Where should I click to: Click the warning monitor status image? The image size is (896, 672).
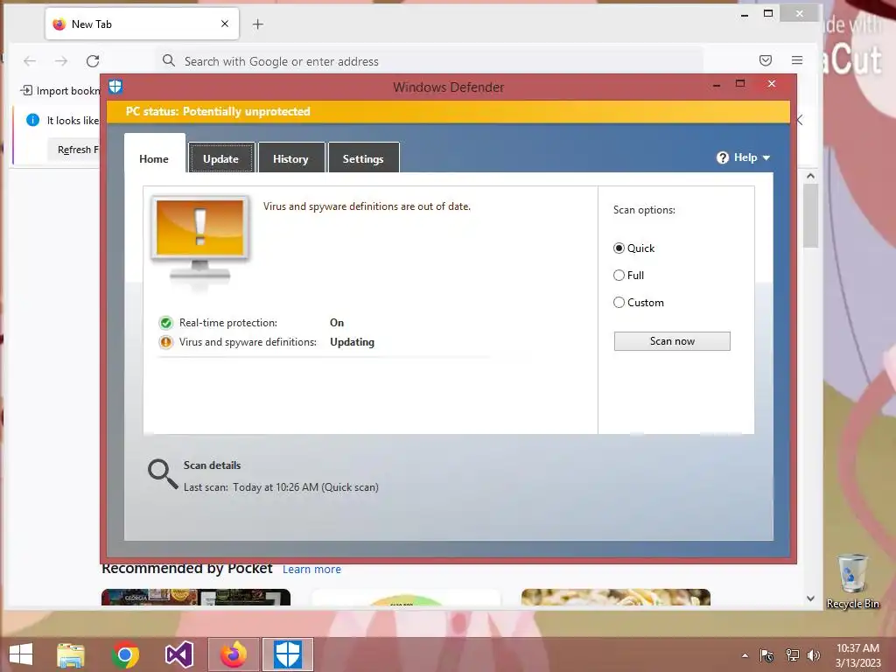coord(200,240)
